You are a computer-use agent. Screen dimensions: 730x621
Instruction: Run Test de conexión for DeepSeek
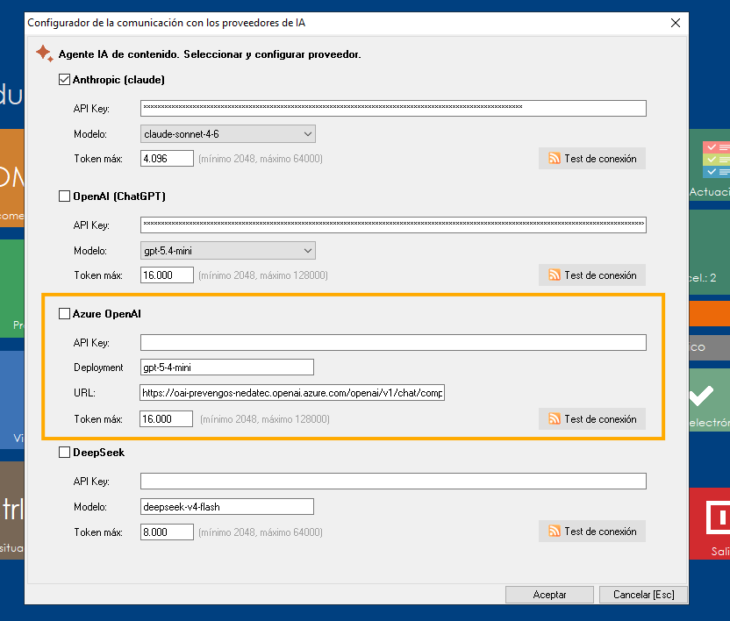pos(591,532)
